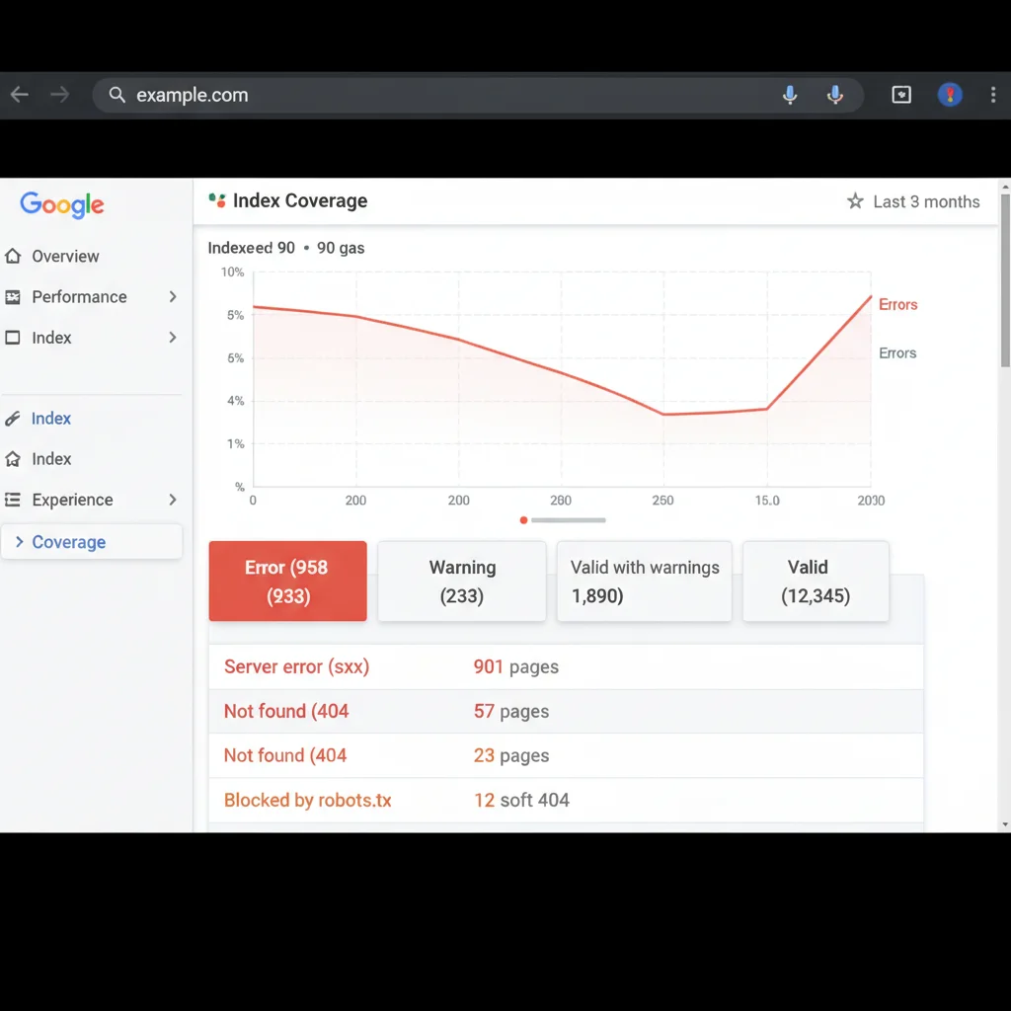
Task: Open Overview in the sidebar
Action: click(66, 257)
